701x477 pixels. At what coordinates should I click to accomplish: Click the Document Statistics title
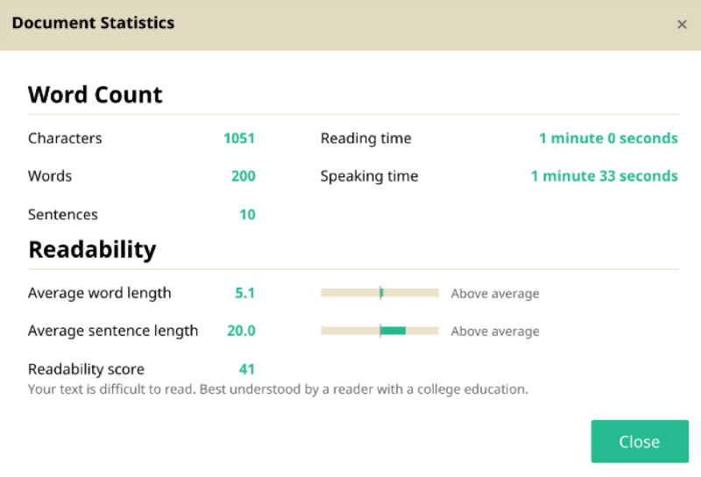pos(93,24)
